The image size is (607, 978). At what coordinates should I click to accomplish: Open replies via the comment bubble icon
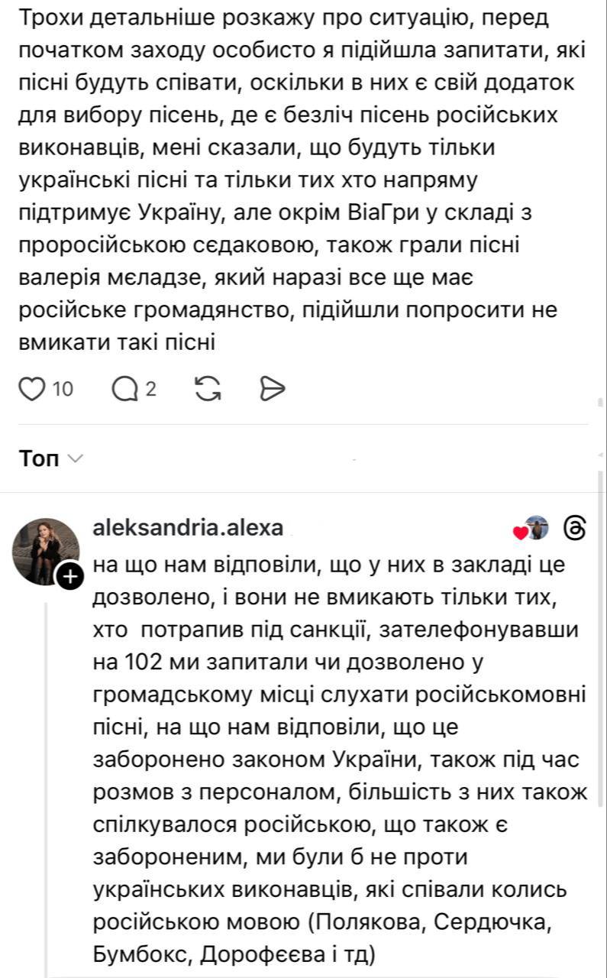(x=123, y=390)
